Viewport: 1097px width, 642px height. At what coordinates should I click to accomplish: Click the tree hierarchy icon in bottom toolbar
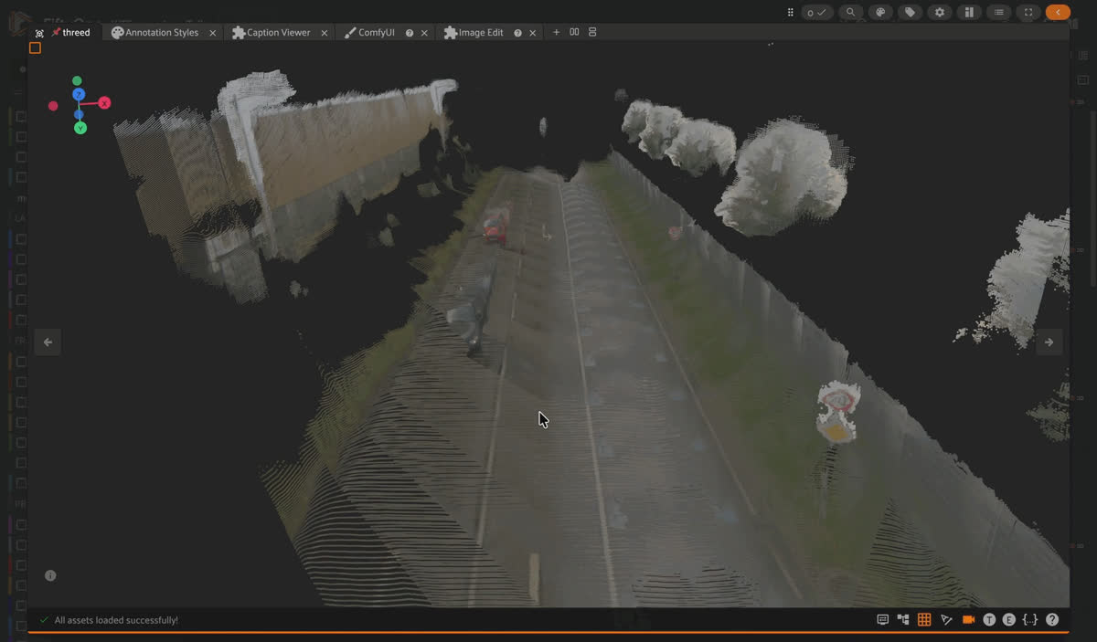pos(903,619)
